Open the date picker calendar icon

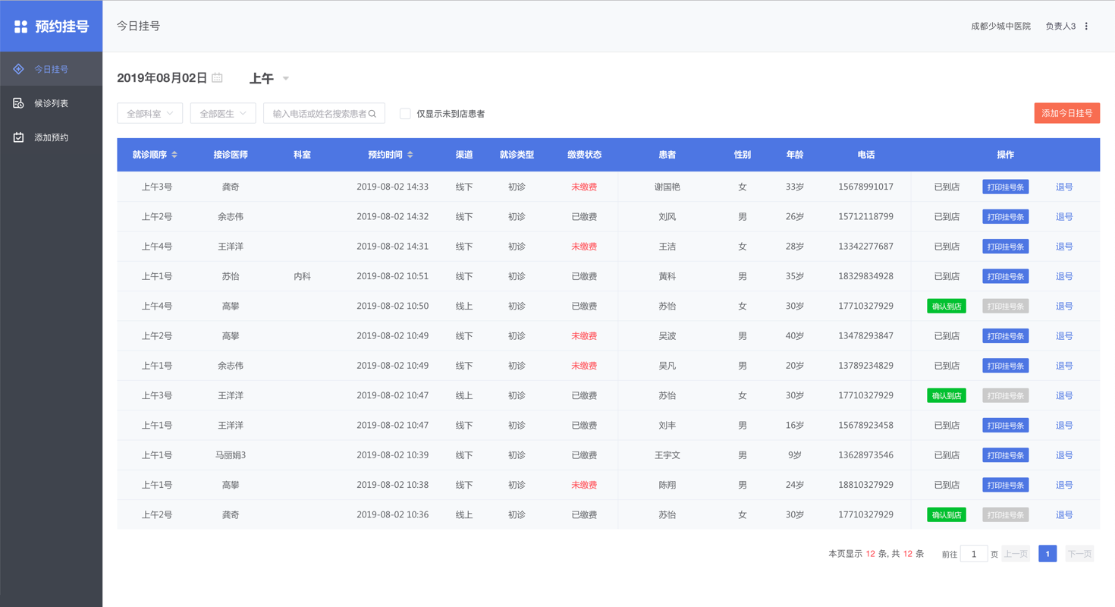pyautogui.click(x=217, y=77)
